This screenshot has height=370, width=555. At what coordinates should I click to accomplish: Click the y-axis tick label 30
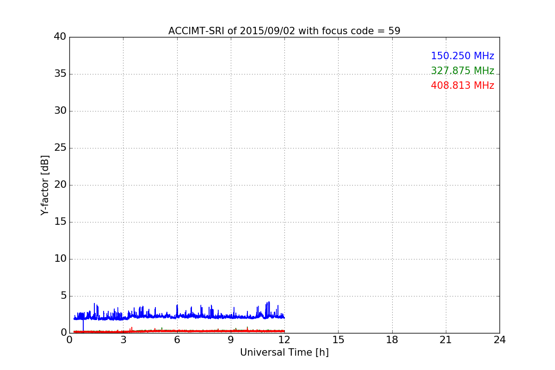coord(60,111)
